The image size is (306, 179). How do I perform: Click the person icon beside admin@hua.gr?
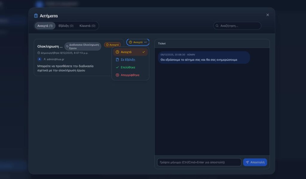click(x=45, y=59)
